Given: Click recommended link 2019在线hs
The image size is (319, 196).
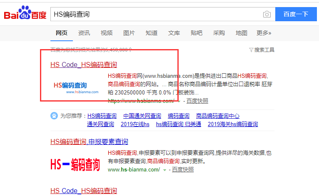Looking at the screenshot, I should point(135,124).
